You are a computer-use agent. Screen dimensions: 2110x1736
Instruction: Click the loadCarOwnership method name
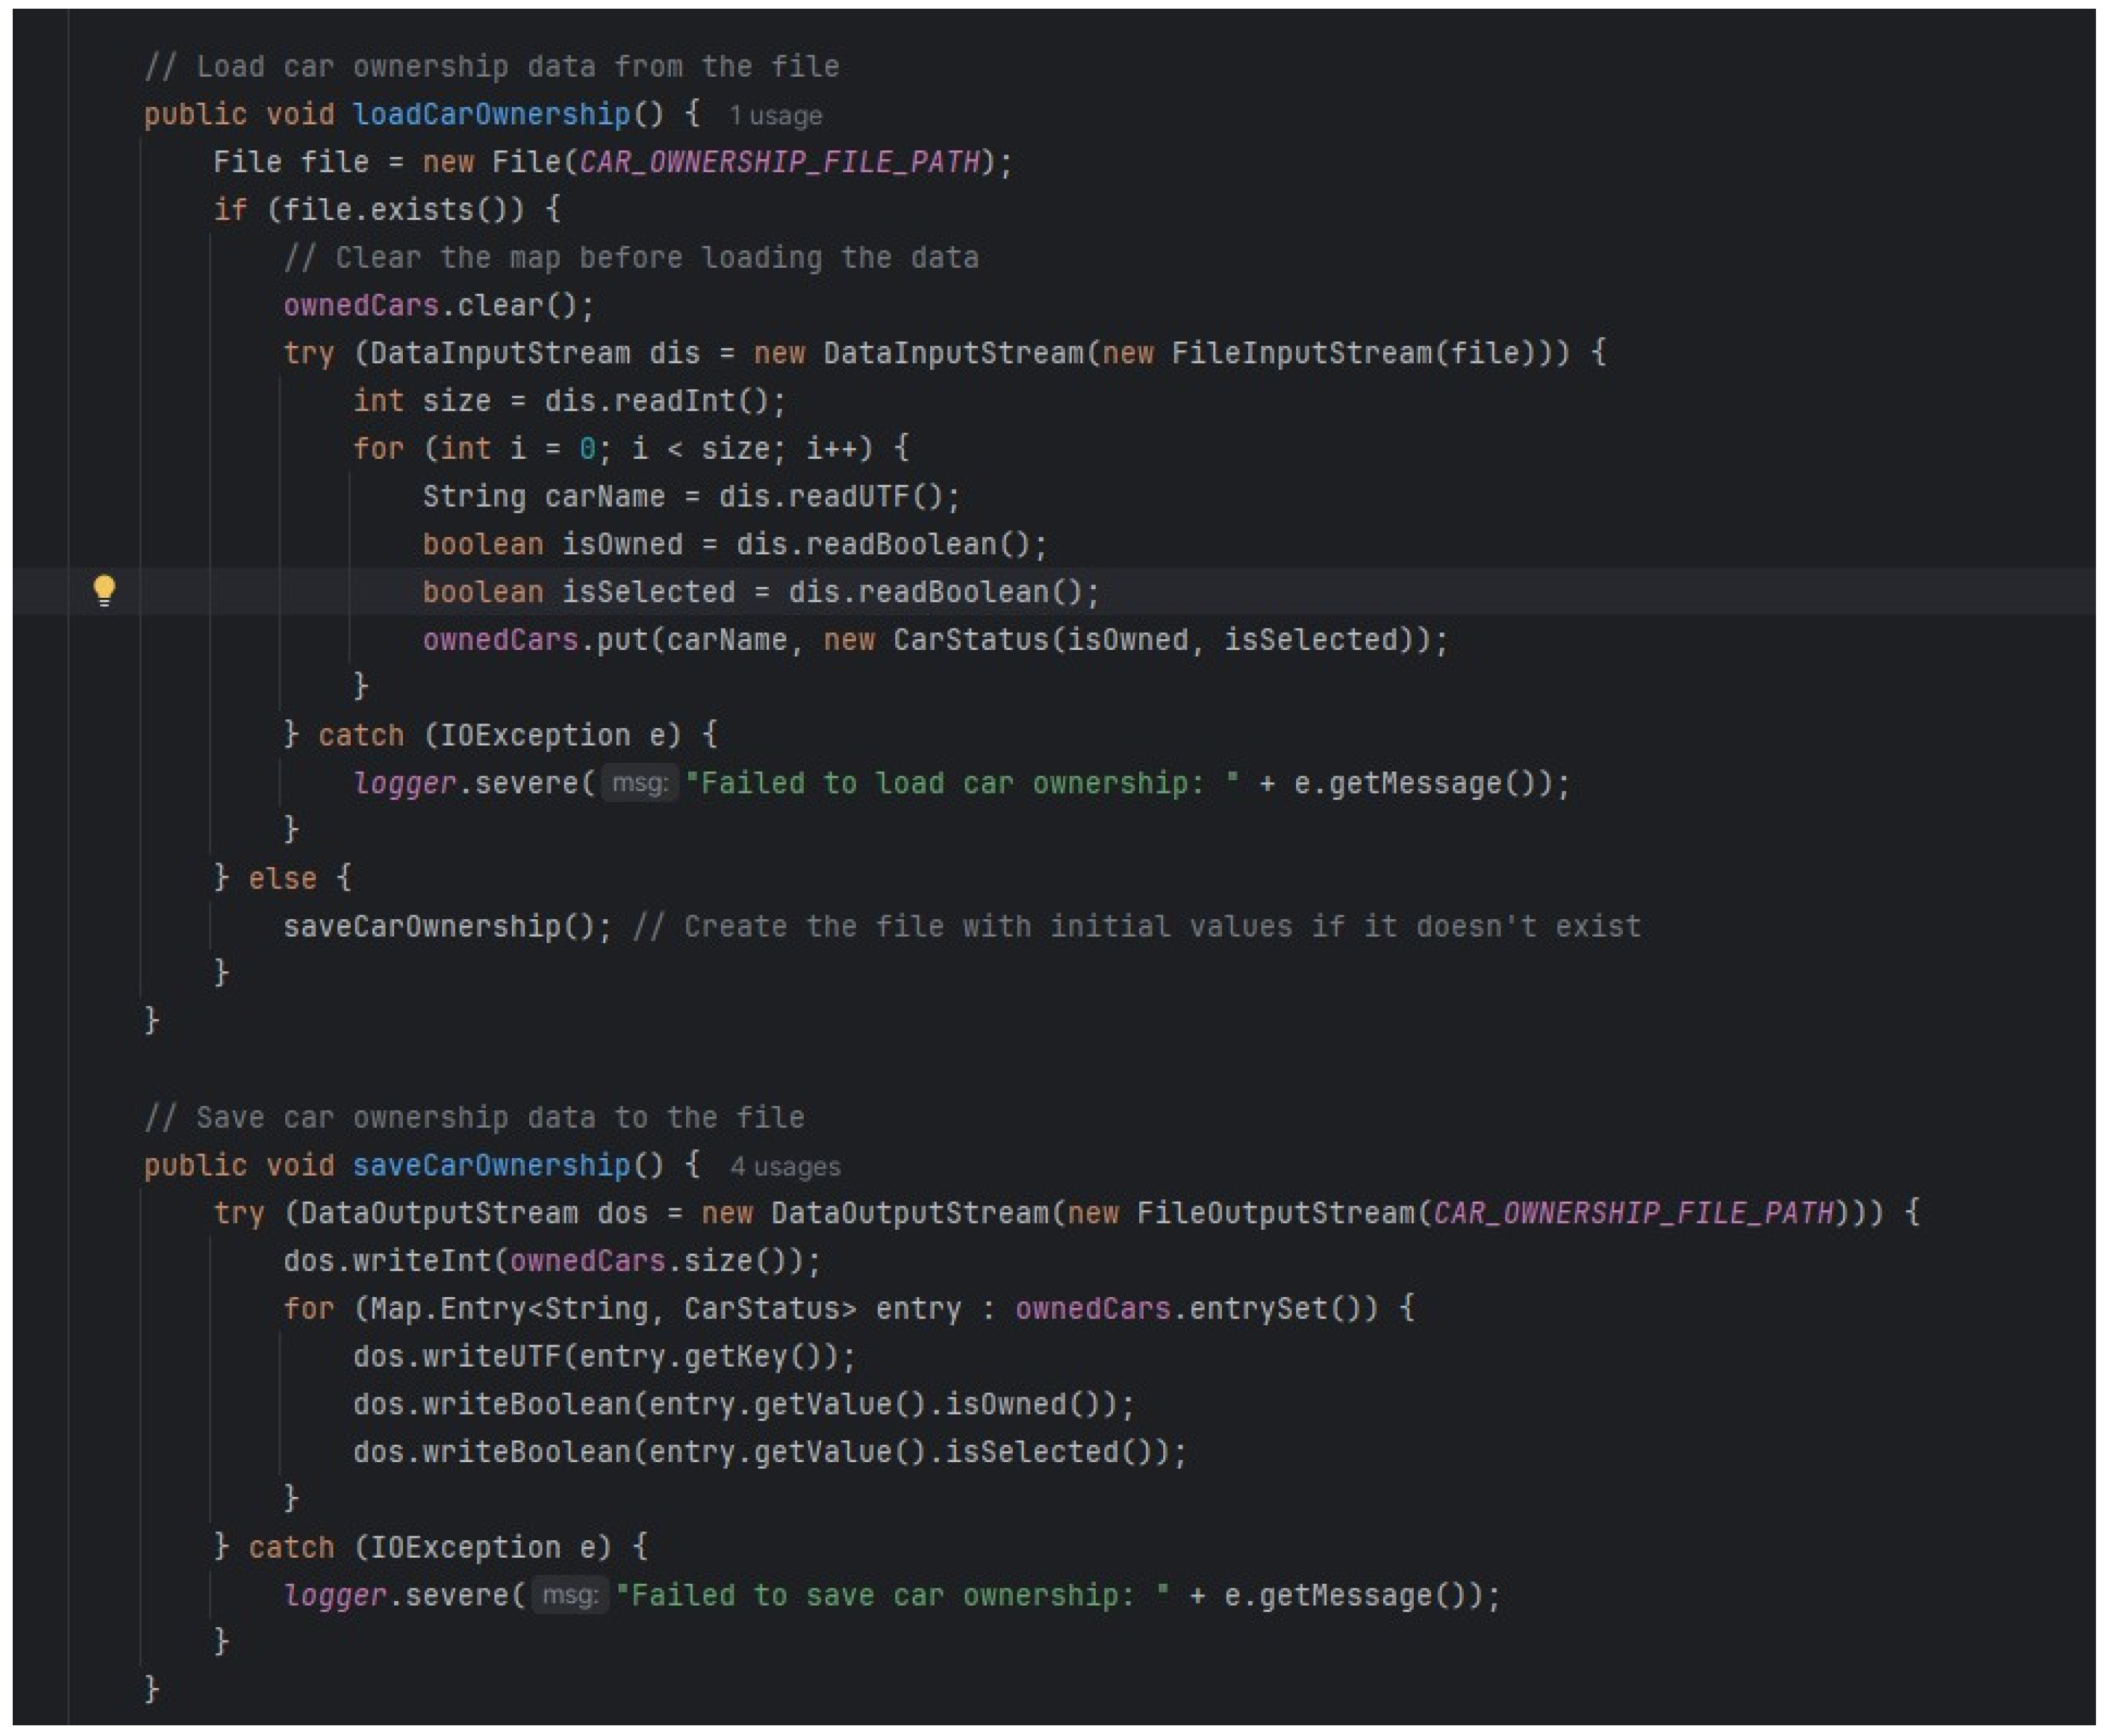point(491,114)
